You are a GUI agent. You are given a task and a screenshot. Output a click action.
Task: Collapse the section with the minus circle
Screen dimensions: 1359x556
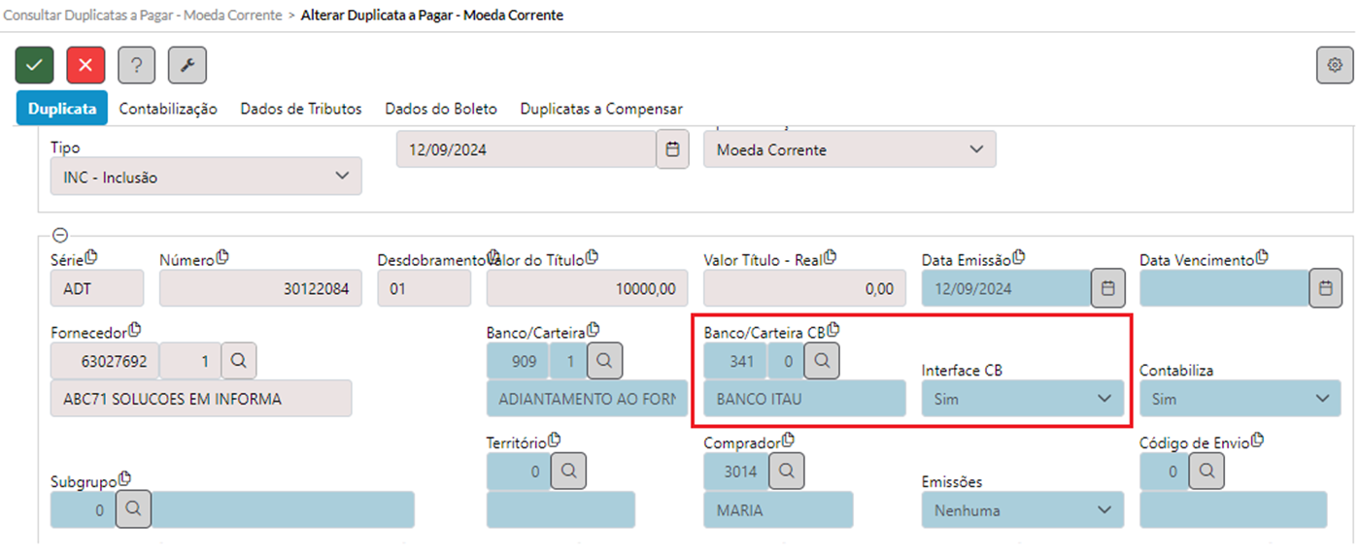pos(59,234)
